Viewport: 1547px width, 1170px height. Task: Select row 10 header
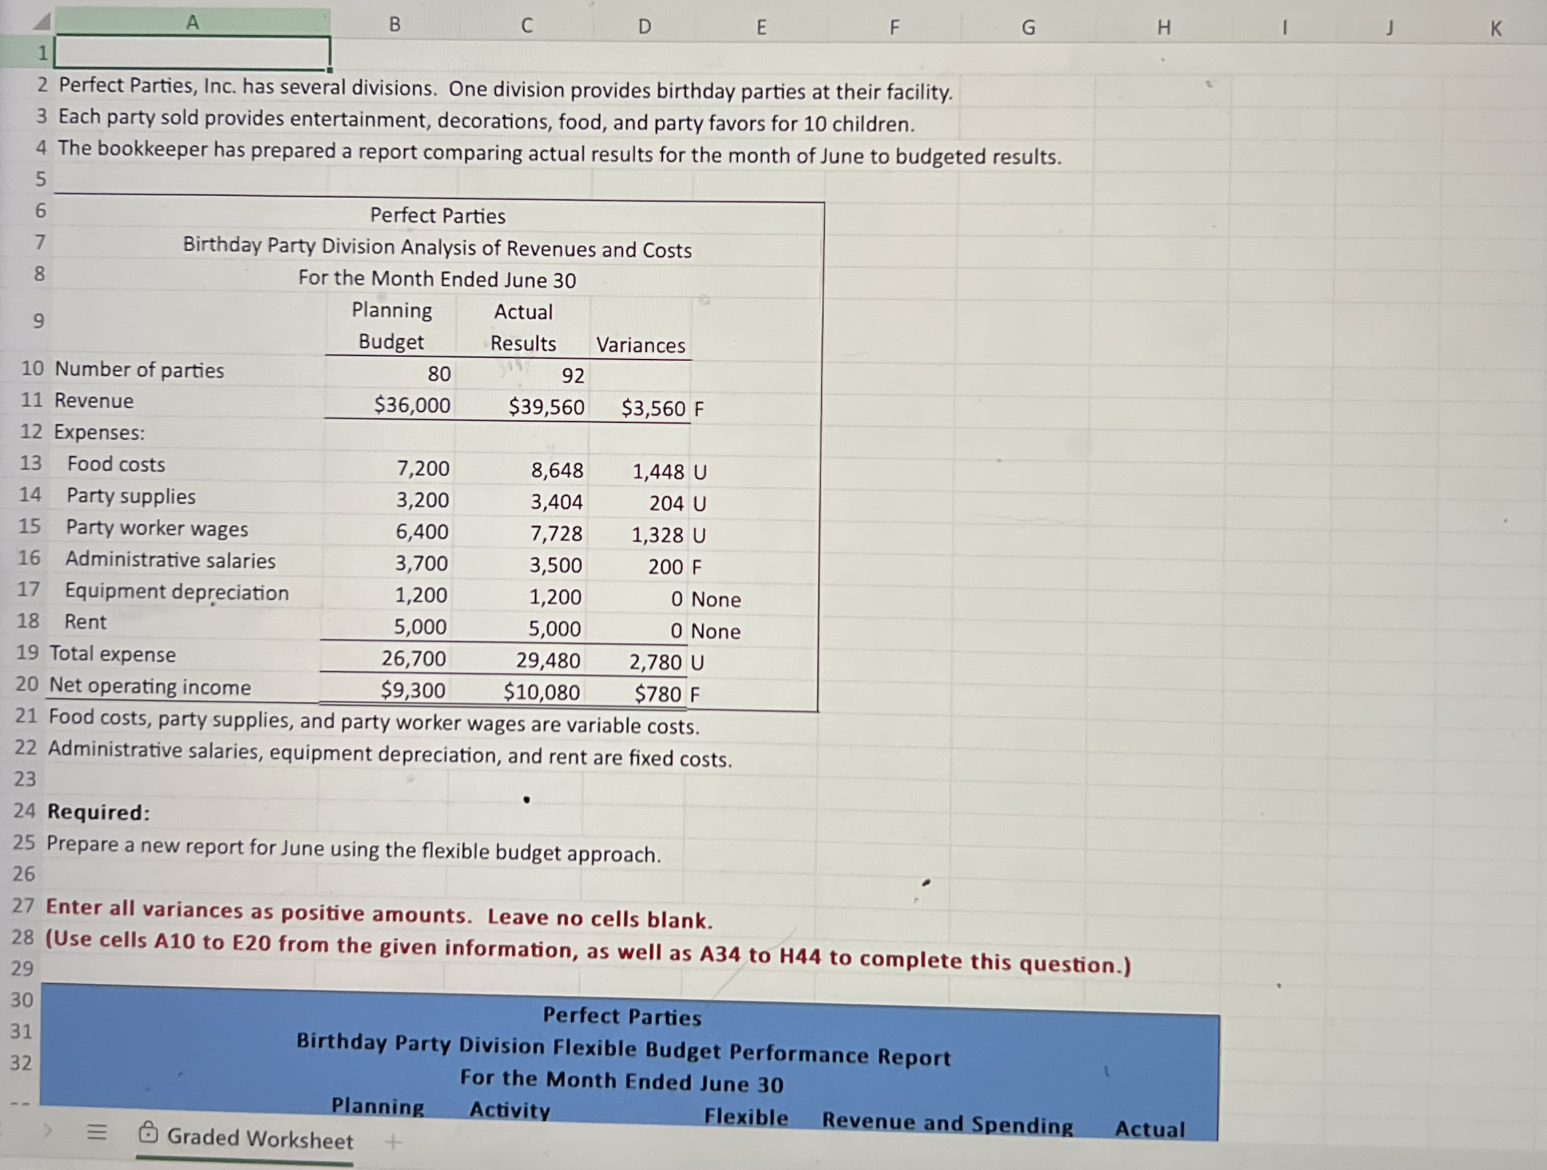click(32, 368)
